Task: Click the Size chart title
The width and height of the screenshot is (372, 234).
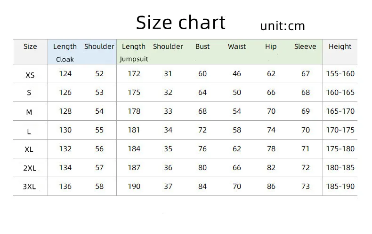Action: pyautogui.click(x=180, y=23)
